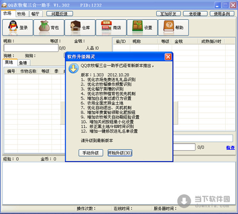This screenshot has height=214, width=238.
Task: Click the log output text area
Action: tap(119, 183)
